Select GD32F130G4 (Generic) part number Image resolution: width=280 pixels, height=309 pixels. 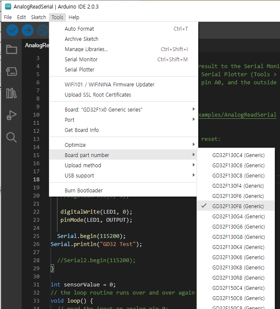tap(236, 217)
